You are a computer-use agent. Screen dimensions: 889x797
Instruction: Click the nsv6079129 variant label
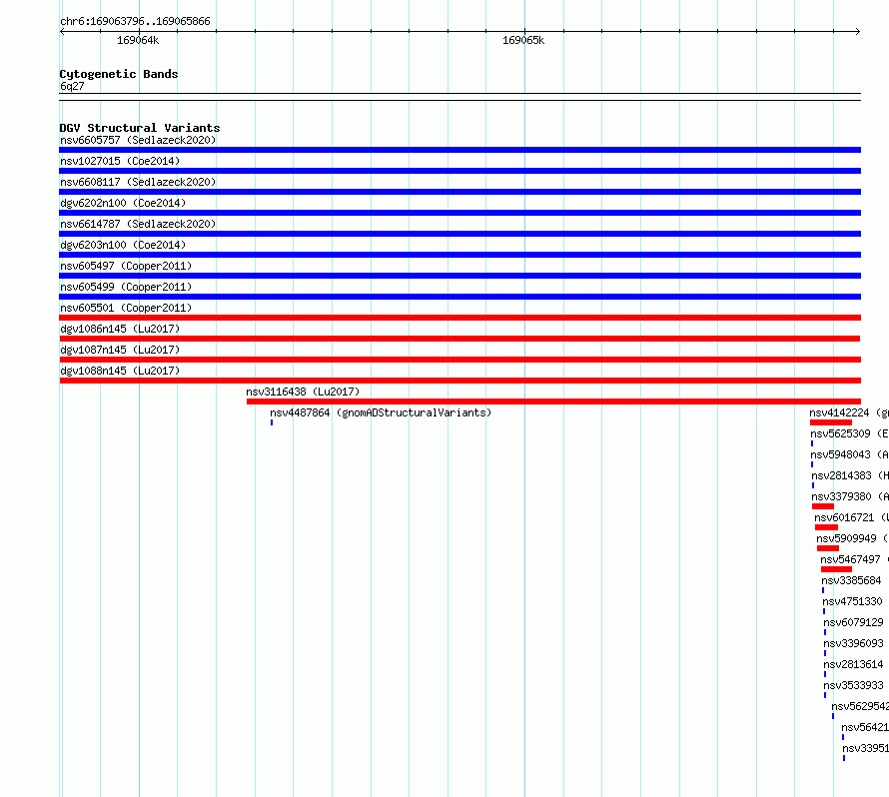854,622
